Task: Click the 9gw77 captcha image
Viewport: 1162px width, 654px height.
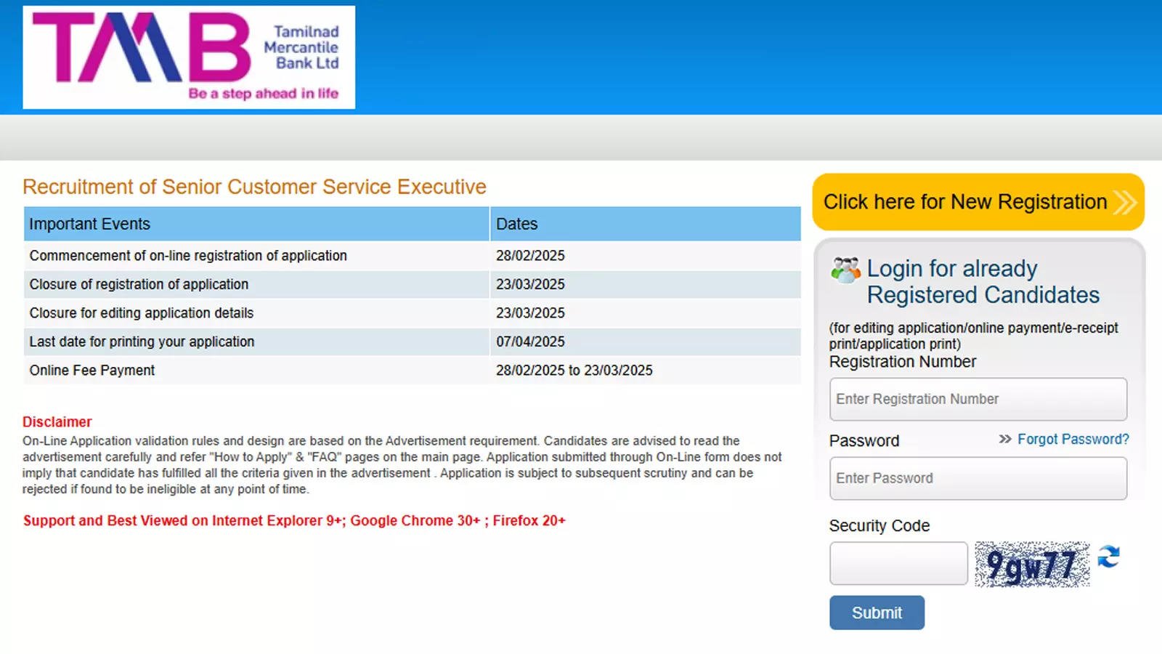Action: tap(1032, 564)
